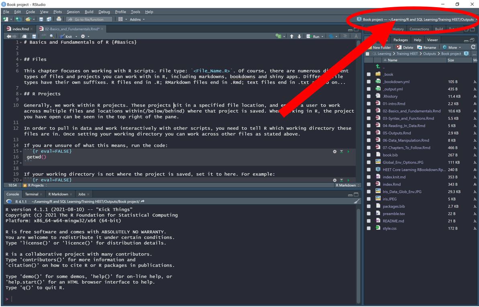The height and width of the screenshot is (307, 479).
Task: Click the Rename button in the Files pane
Action: (427, 47)
